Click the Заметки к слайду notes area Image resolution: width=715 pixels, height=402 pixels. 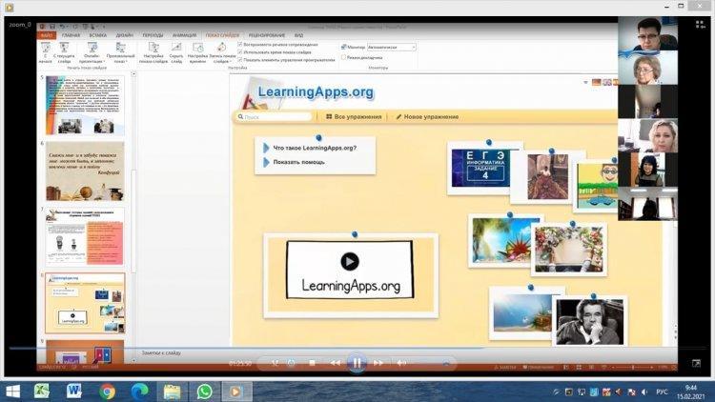tap(160, 352)
